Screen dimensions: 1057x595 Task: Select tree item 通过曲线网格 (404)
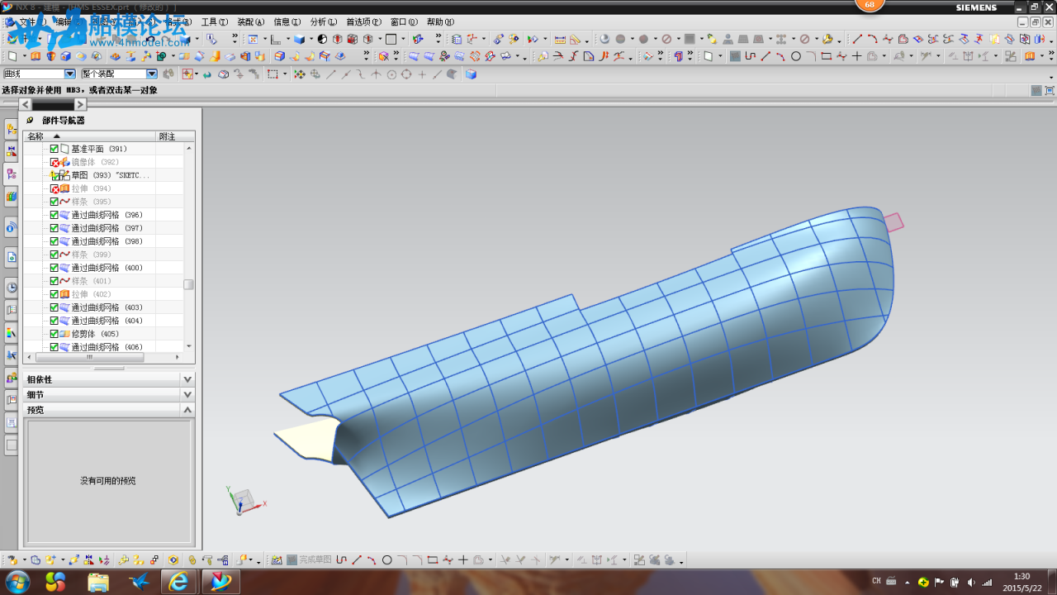[x=107, y=321]
